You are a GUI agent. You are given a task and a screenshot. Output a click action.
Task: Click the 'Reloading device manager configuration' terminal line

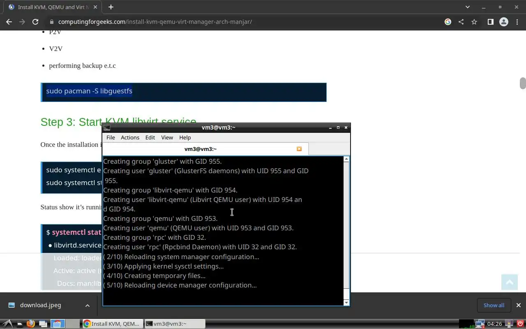pyautogui.click(x=180, y=285)
